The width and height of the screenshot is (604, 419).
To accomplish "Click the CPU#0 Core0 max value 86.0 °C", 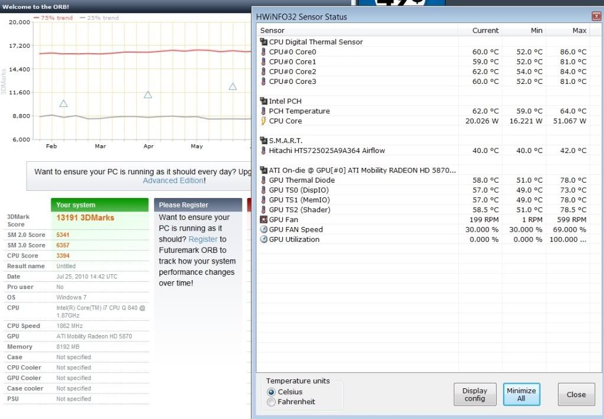I will pyautogui.click(x=573, y=51).
